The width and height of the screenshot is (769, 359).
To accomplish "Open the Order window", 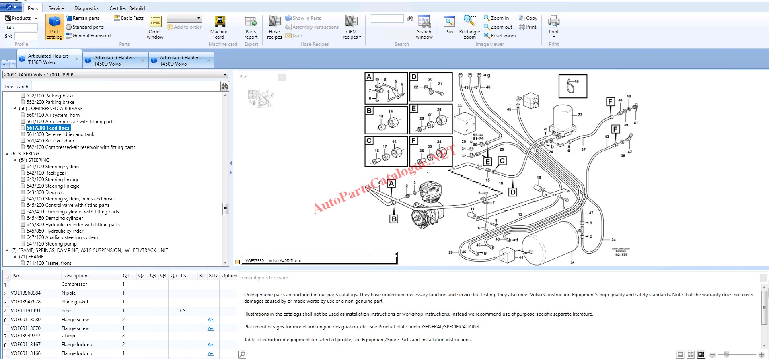I will click(x=155, y=27).
